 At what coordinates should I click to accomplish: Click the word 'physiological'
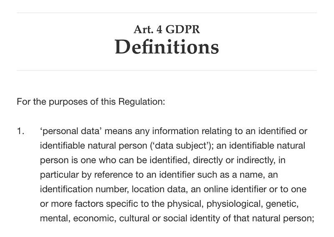235,204
